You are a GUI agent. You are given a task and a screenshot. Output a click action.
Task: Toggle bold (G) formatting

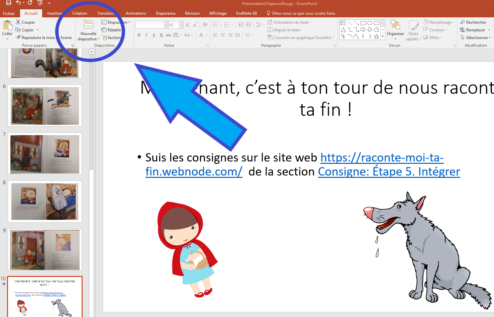point(139,35)
